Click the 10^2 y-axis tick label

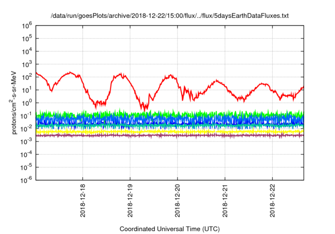pyautogui.click(x=27, y=77)
